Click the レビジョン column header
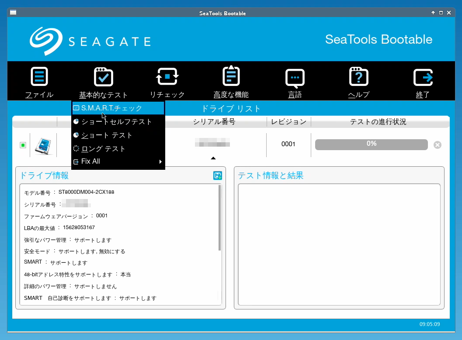462x340 pixels. tap(289, 121)
